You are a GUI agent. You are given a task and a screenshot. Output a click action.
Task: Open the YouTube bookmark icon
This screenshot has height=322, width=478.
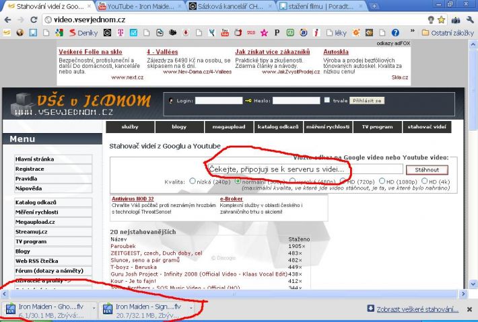tap(225, 32)
